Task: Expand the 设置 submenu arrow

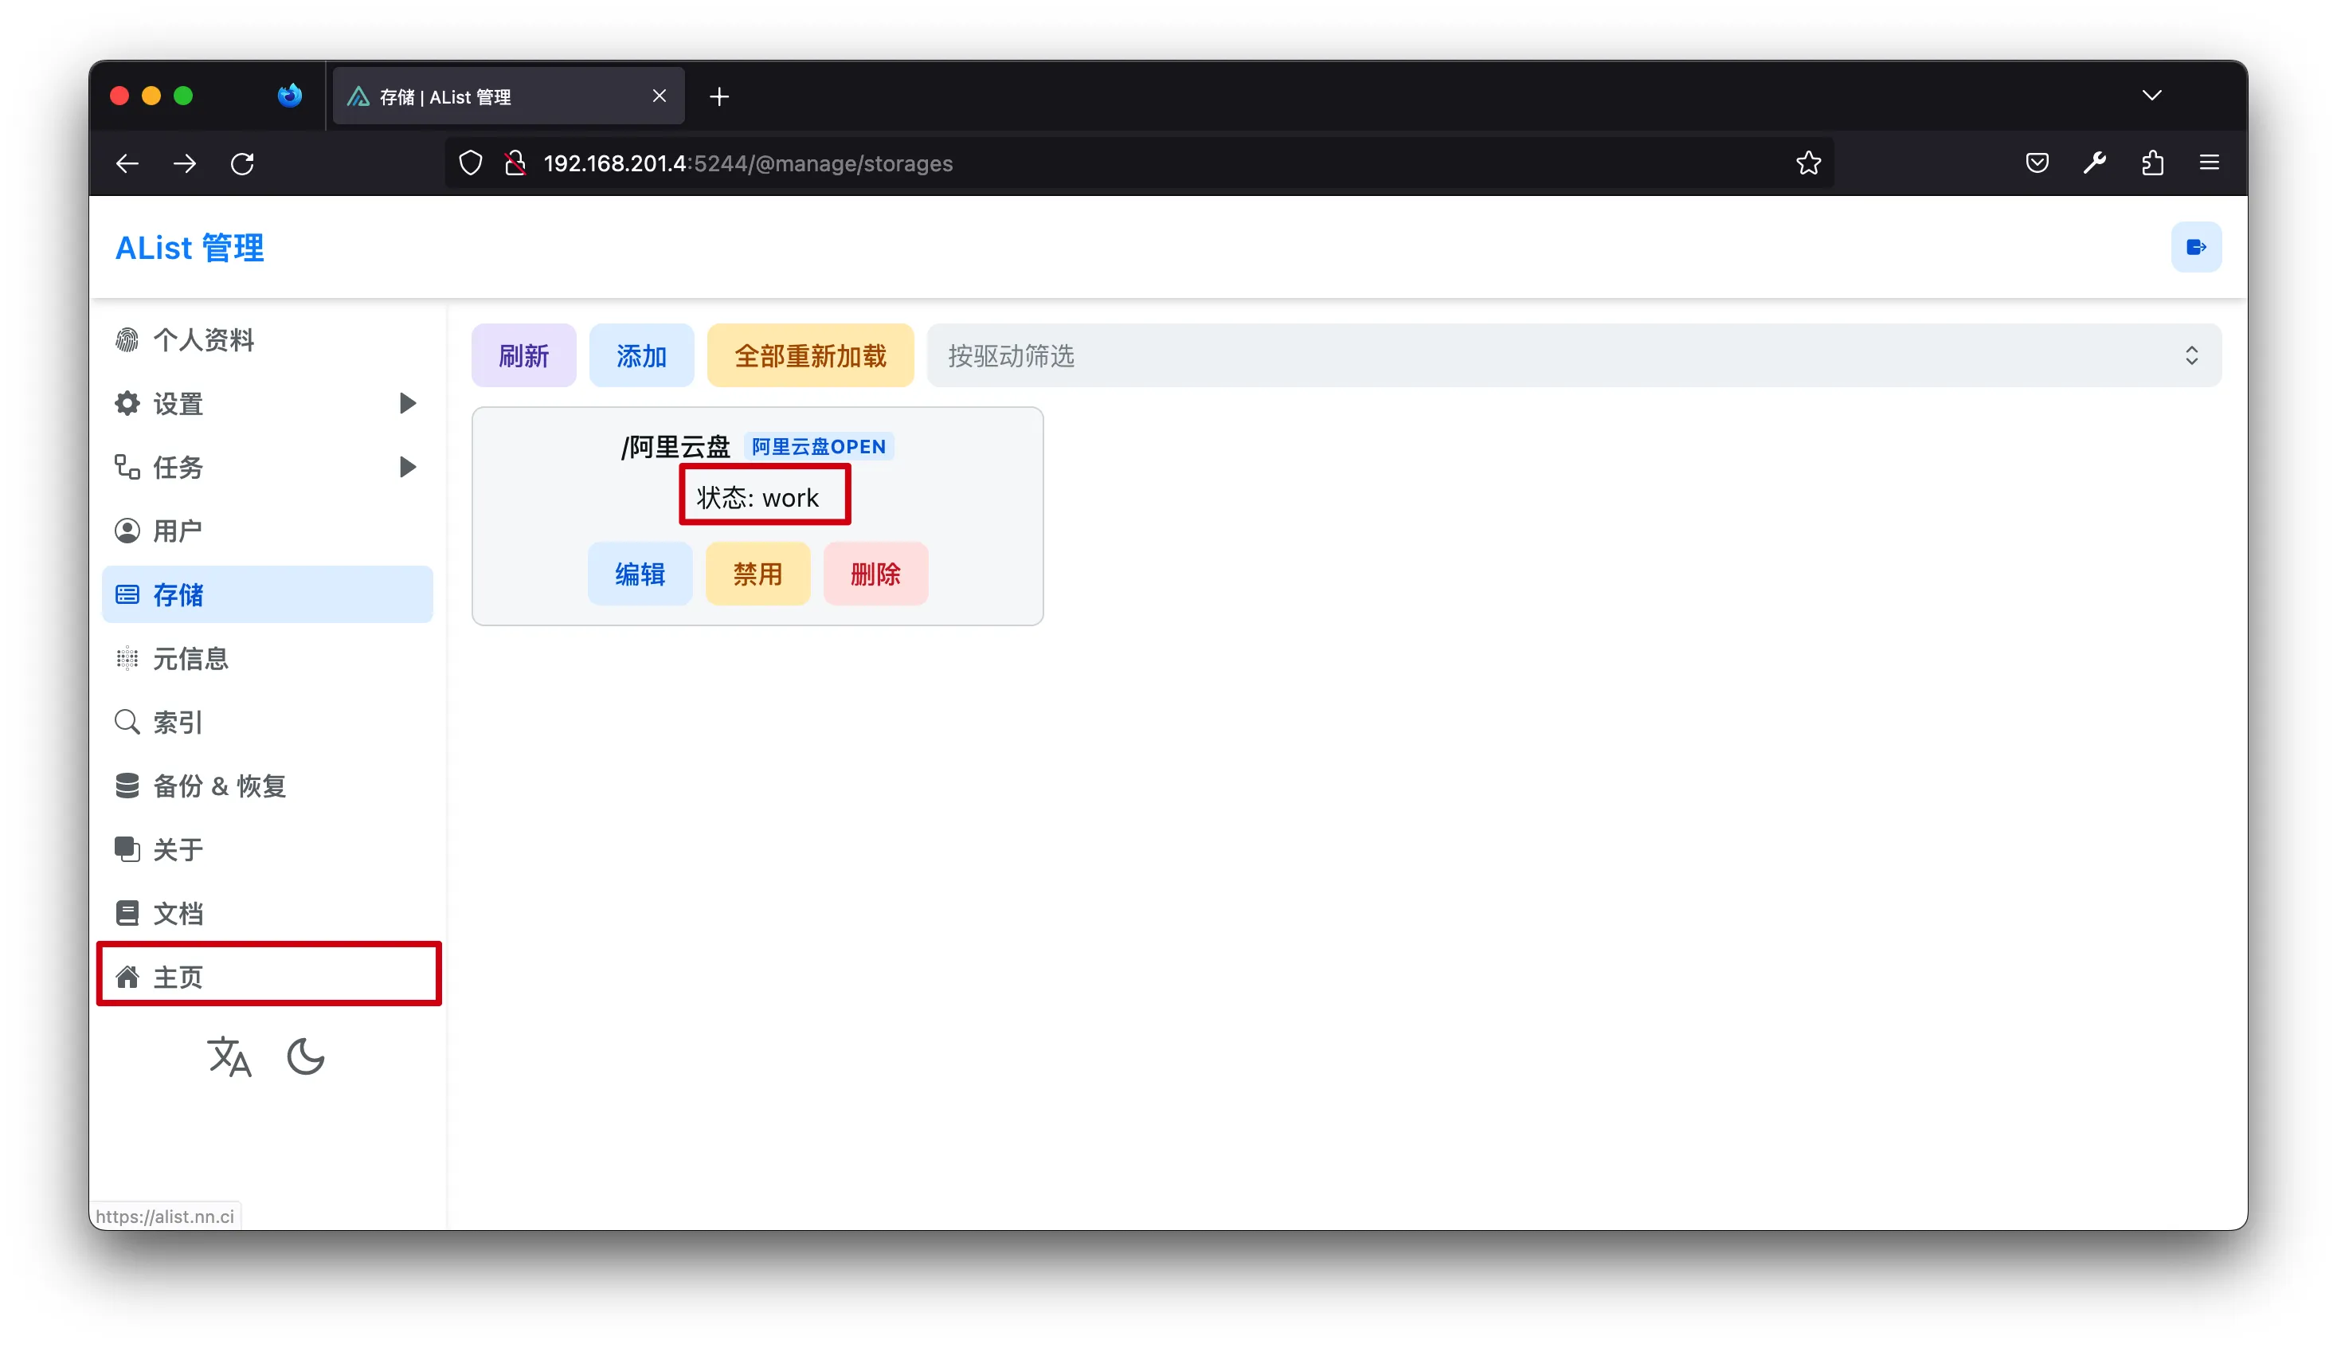Action: tap(406, 404)
